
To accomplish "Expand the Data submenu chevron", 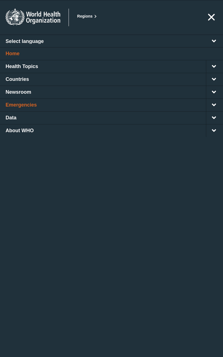I will tap(214, 118).
